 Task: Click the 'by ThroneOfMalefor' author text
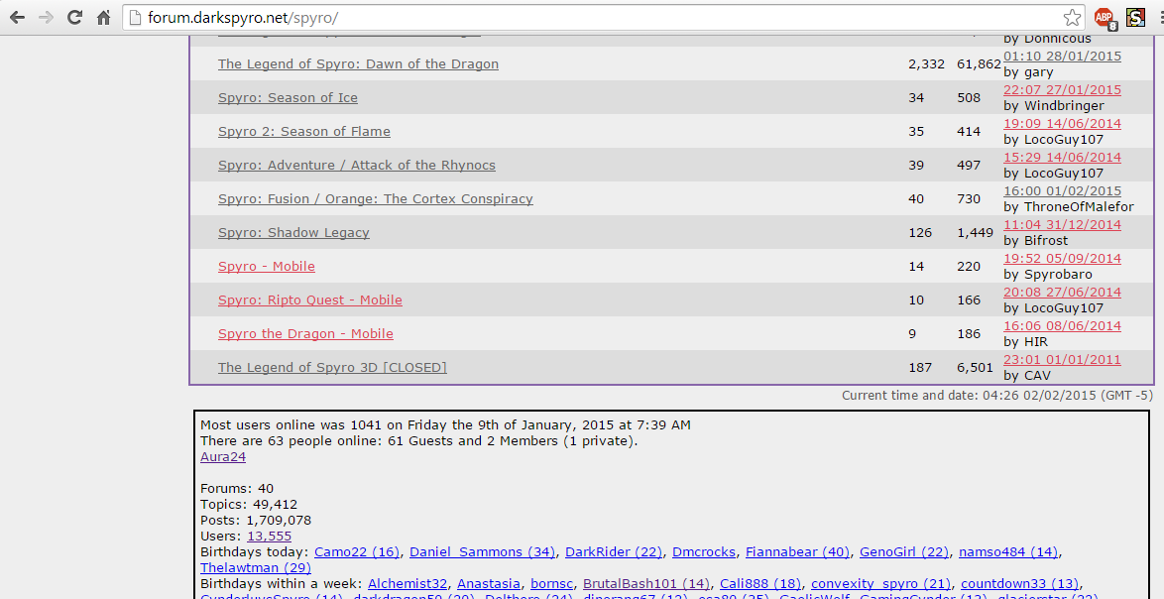[1068, 207]
